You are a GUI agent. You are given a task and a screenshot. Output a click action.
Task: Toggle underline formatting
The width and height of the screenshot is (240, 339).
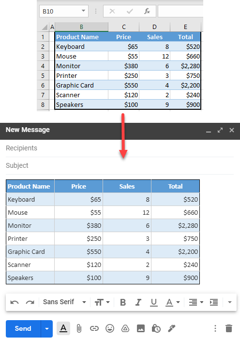pyautogui.click(x=154, y=302)
